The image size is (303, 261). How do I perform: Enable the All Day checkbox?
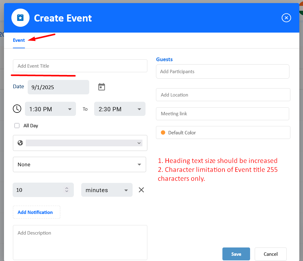pyautogui.click(x=17, y=126)
